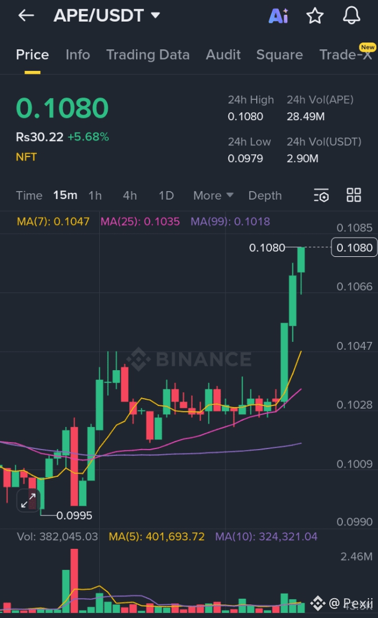Open the Square tab

(279, 55)
